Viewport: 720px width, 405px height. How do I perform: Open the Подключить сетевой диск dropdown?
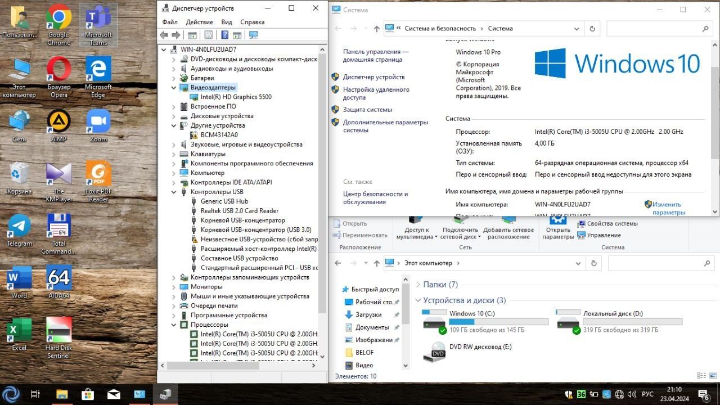point(480,237)
